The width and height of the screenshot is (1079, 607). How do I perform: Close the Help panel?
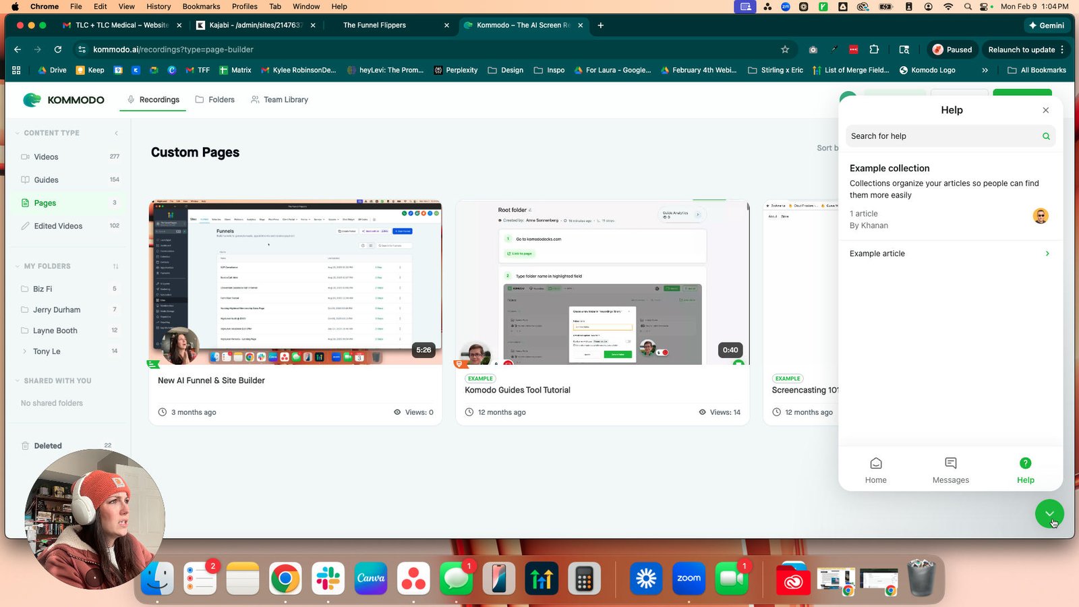click(1045, 110)
